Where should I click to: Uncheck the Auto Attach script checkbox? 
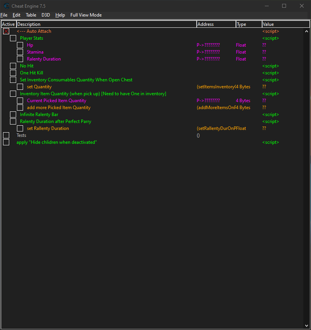coord(6,31)
